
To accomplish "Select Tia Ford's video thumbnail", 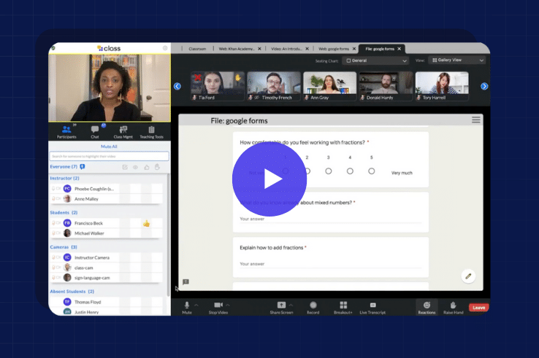I will (218, 86).
